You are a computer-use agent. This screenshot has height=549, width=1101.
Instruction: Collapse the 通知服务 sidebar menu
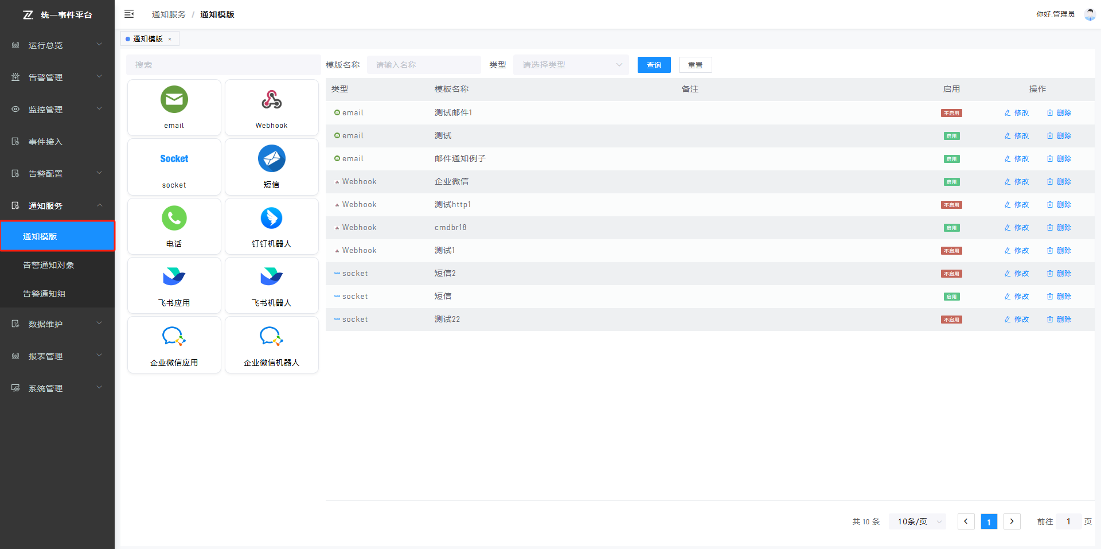click(57, 205)
